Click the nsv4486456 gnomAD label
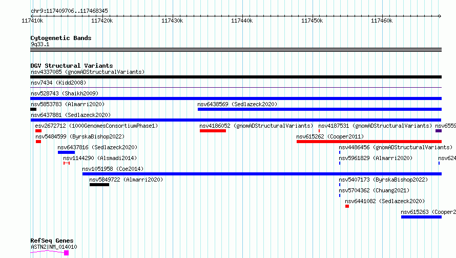This screenshot has width=456, height=258. [x=396, y=147]
